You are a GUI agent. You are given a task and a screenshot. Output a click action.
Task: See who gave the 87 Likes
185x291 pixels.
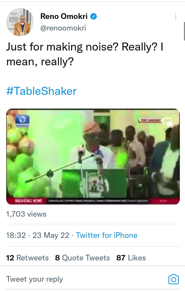pos(131,258)
